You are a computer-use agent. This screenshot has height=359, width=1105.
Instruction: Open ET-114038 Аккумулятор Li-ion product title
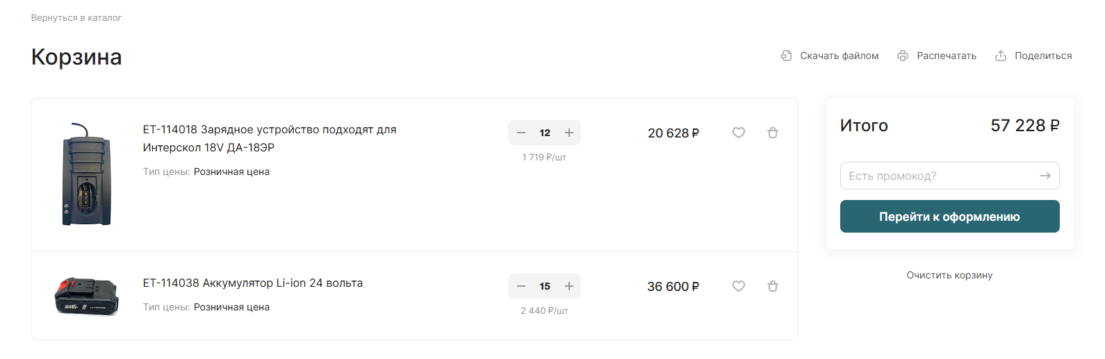pyautogui.click(x=253, y=283)
